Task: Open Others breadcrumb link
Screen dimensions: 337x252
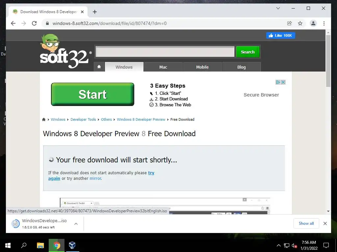Action: pos(106,119)
